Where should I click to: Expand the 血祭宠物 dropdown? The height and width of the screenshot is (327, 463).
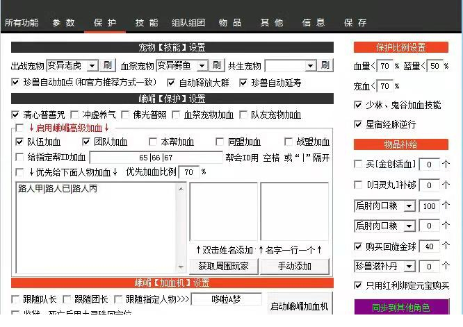point(202,66)
